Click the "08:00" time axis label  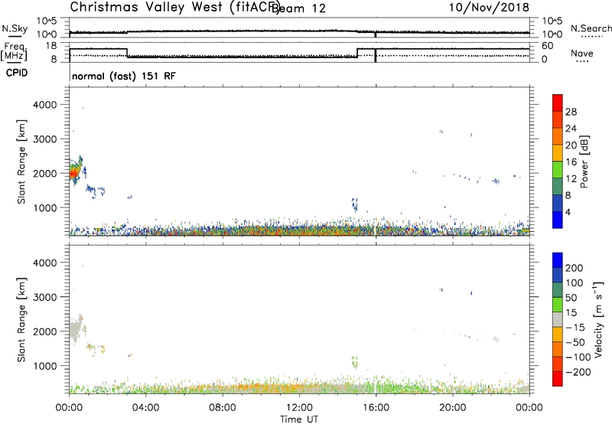[222, 408]
